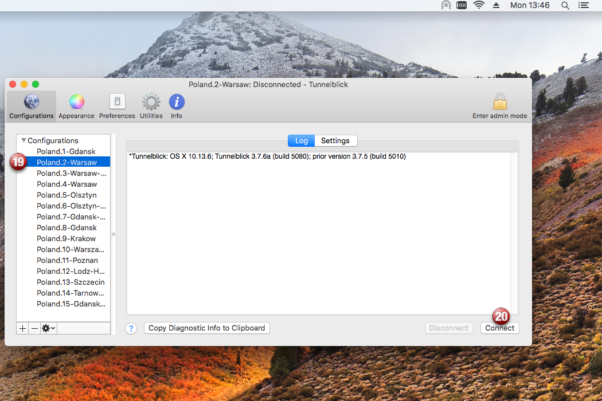602x401 pixels.
Task: Open the Wi-Fi menu bar icon
Action: (479, 5)
